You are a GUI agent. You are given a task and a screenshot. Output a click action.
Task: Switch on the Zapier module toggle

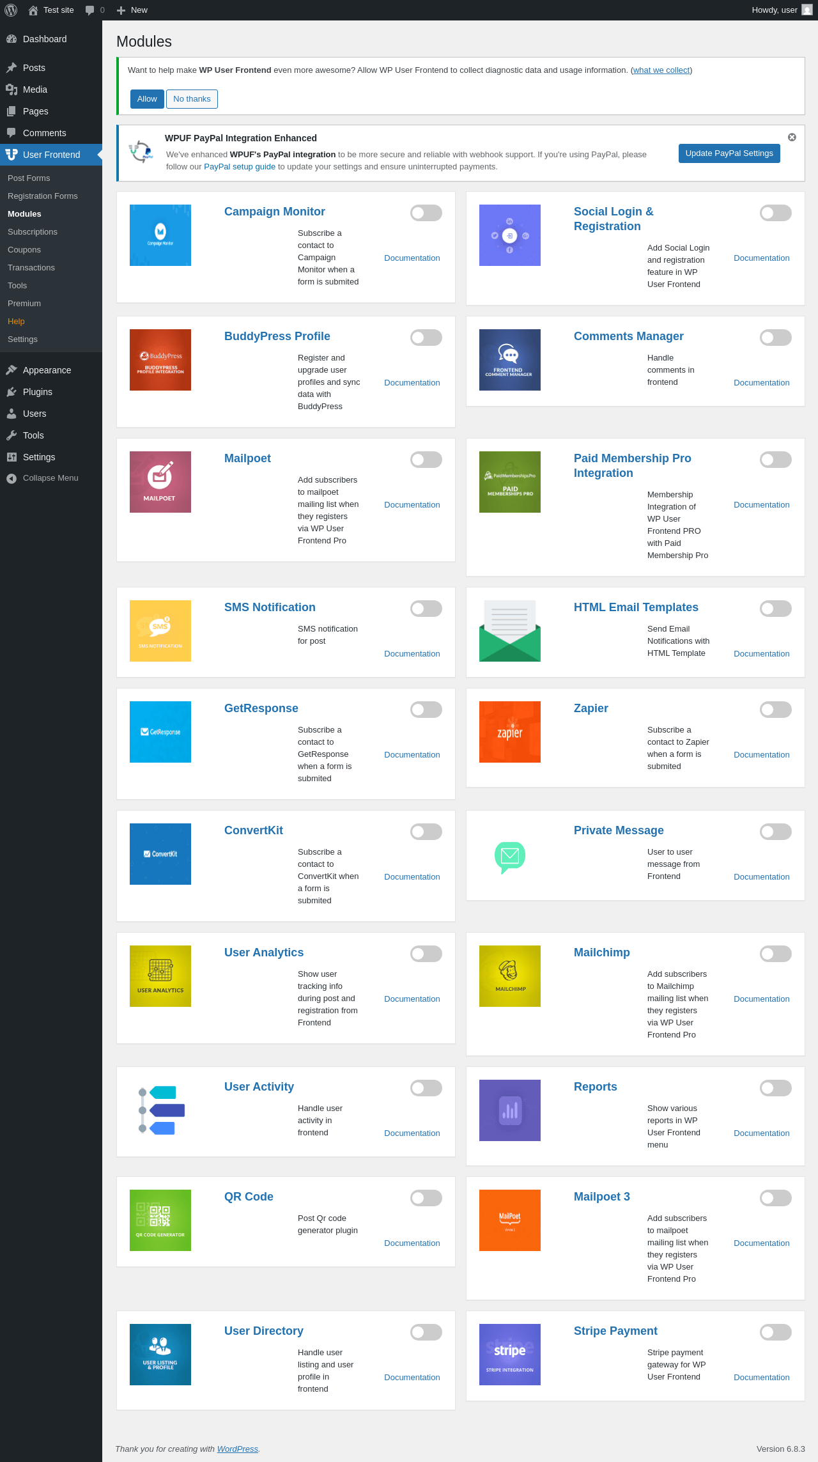(x=776, y=710)
